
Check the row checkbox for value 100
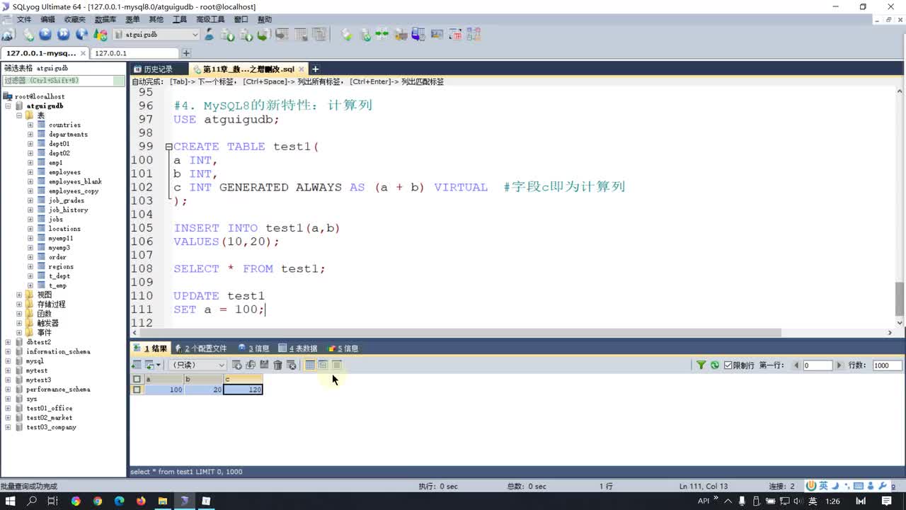point(137,390)
